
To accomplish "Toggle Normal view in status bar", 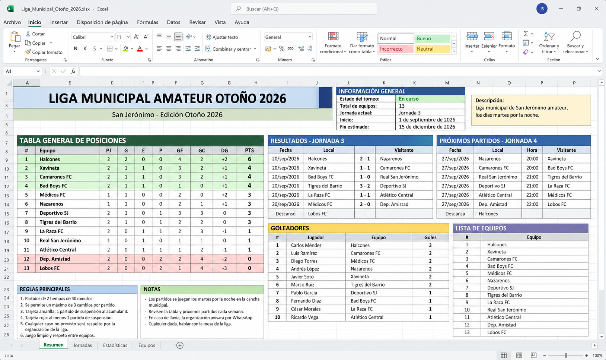I will 504,356.
